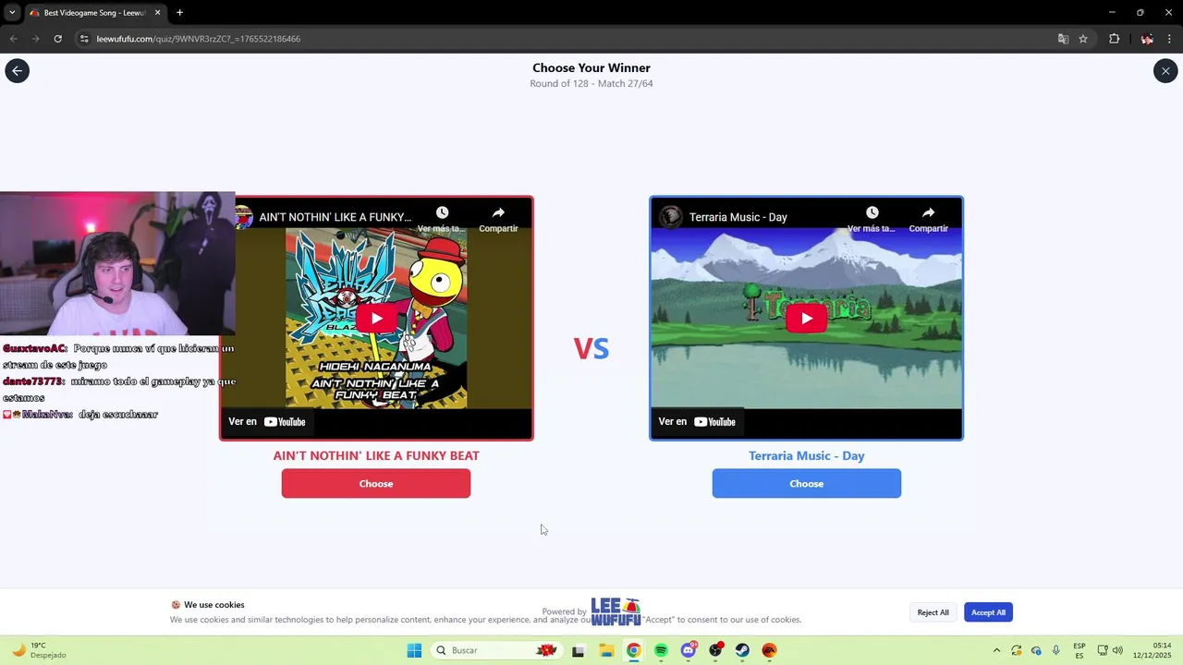
Task: Share the Funky Beat video
Action: [498, 219]
